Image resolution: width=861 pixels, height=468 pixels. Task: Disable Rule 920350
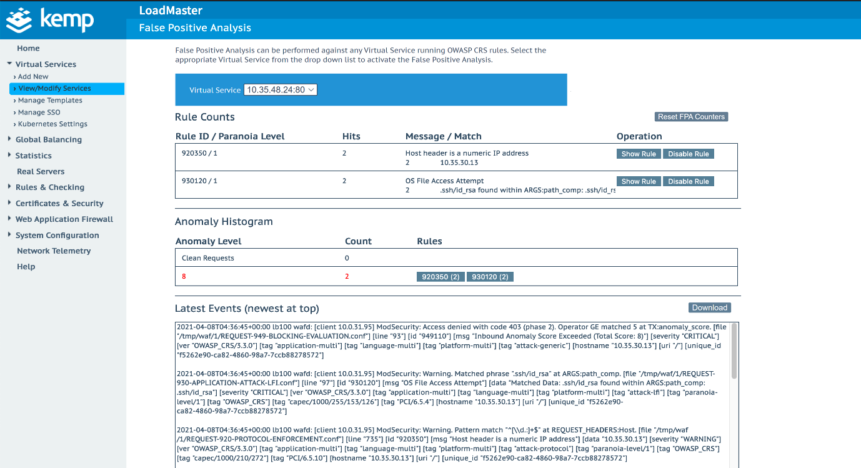click(x=689, y=154)
